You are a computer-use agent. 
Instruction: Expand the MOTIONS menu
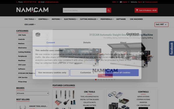(57, 19)
